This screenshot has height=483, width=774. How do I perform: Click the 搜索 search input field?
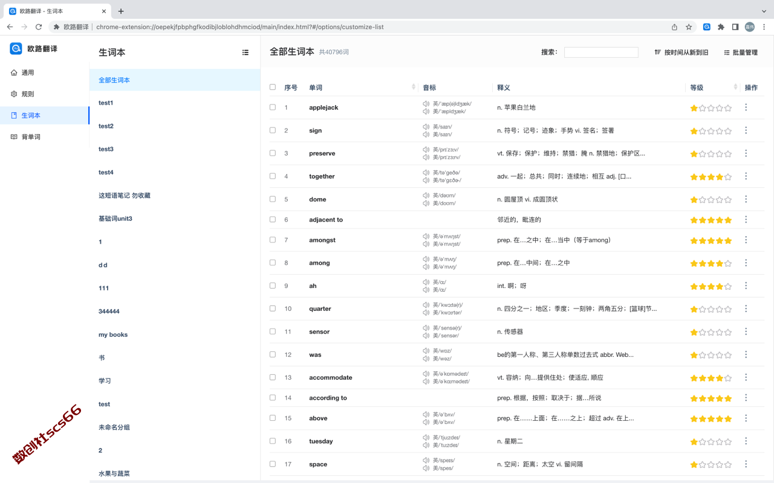click(601, 53)
